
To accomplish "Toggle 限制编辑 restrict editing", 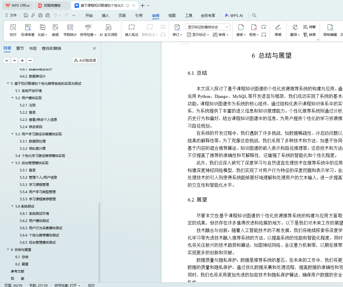I will [330, 30].
